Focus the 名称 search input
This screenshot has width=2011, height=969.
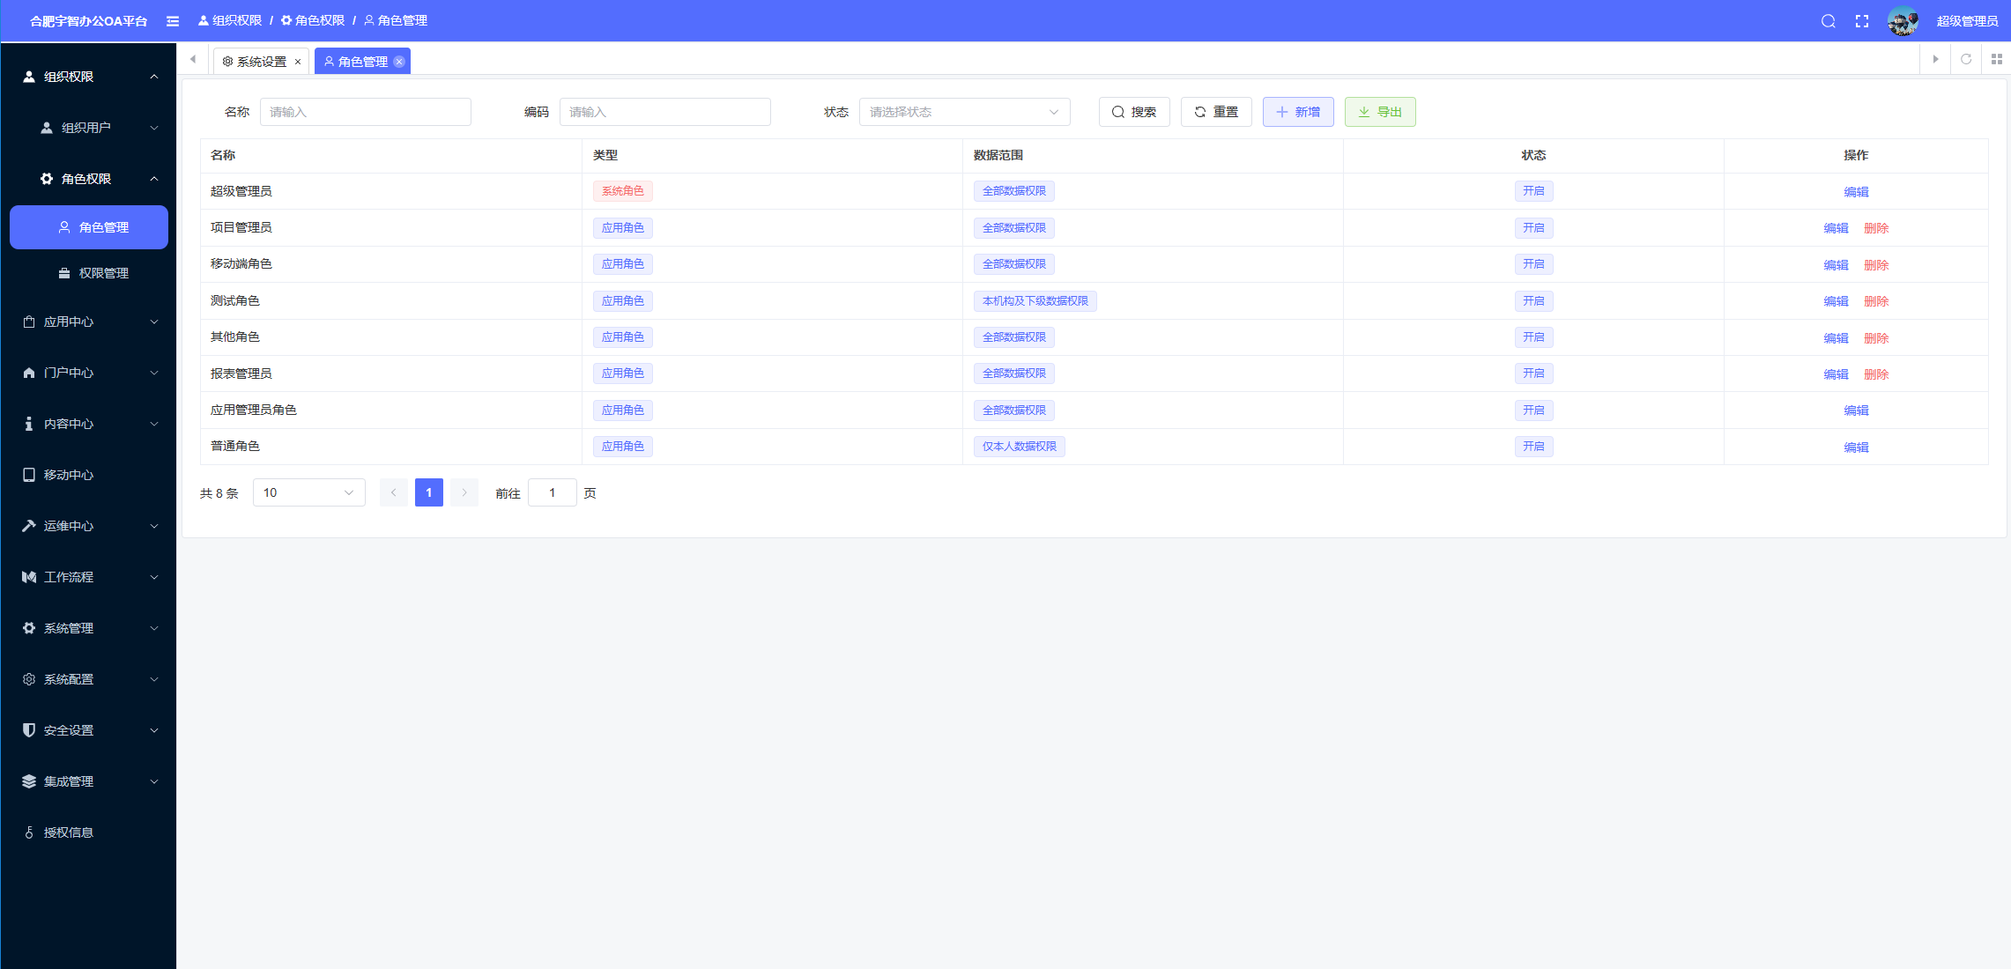click(366, 112)
